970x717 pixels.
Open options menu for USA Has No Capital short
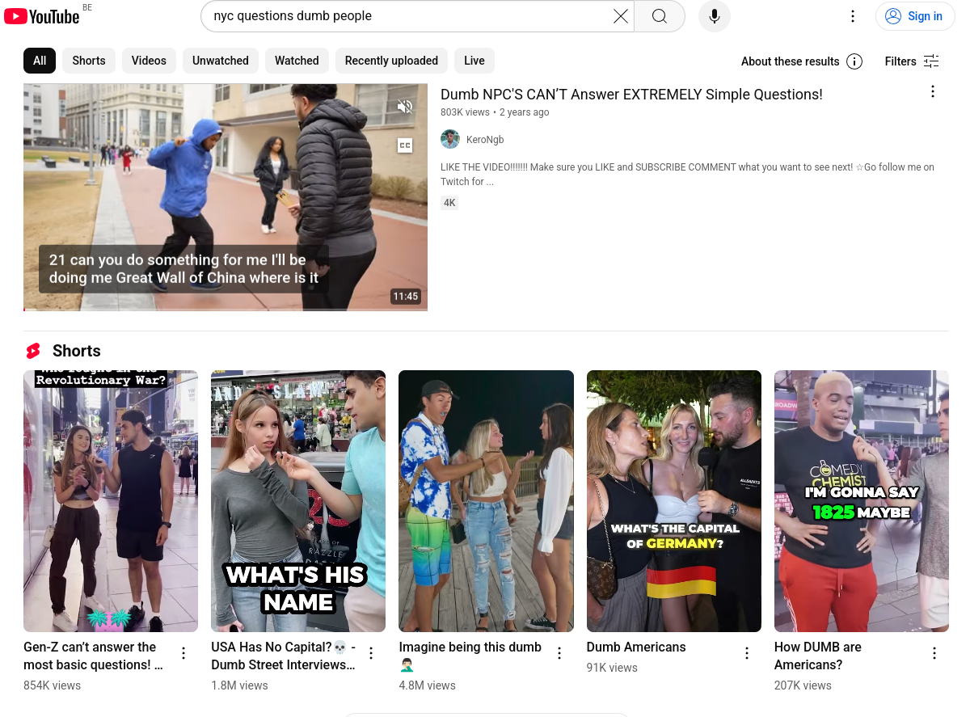point(371,653)
